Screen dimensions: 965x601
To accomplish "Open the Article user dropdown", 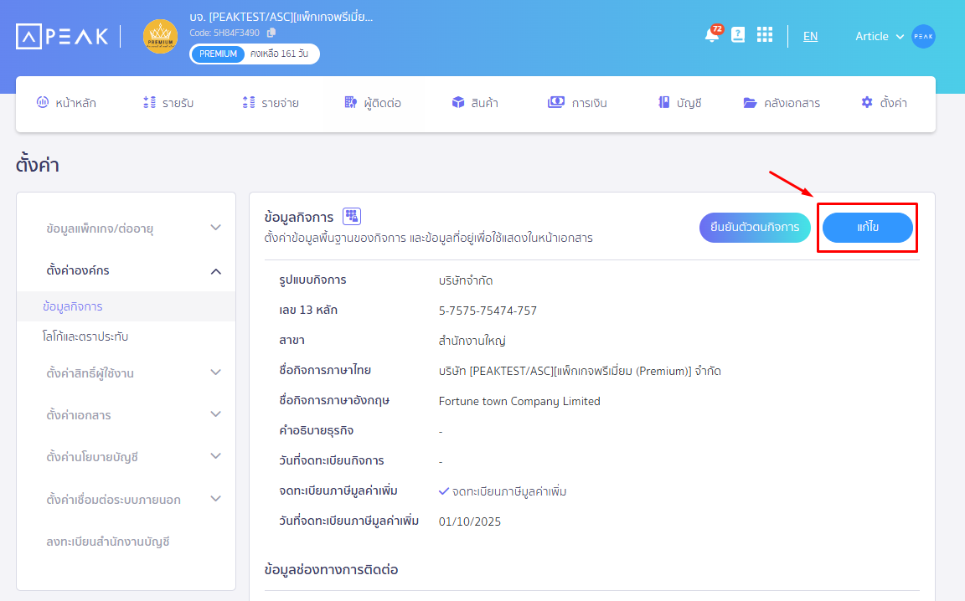I will (879, 36).
